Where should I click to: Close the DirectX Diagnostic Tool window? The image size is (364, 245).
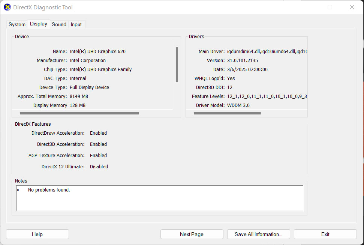(x=352, y=7)
